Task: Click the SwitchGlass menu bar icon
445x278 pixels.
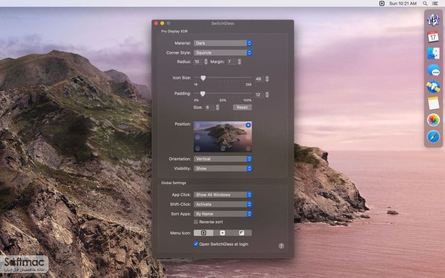Action: [x=382, y=4]
